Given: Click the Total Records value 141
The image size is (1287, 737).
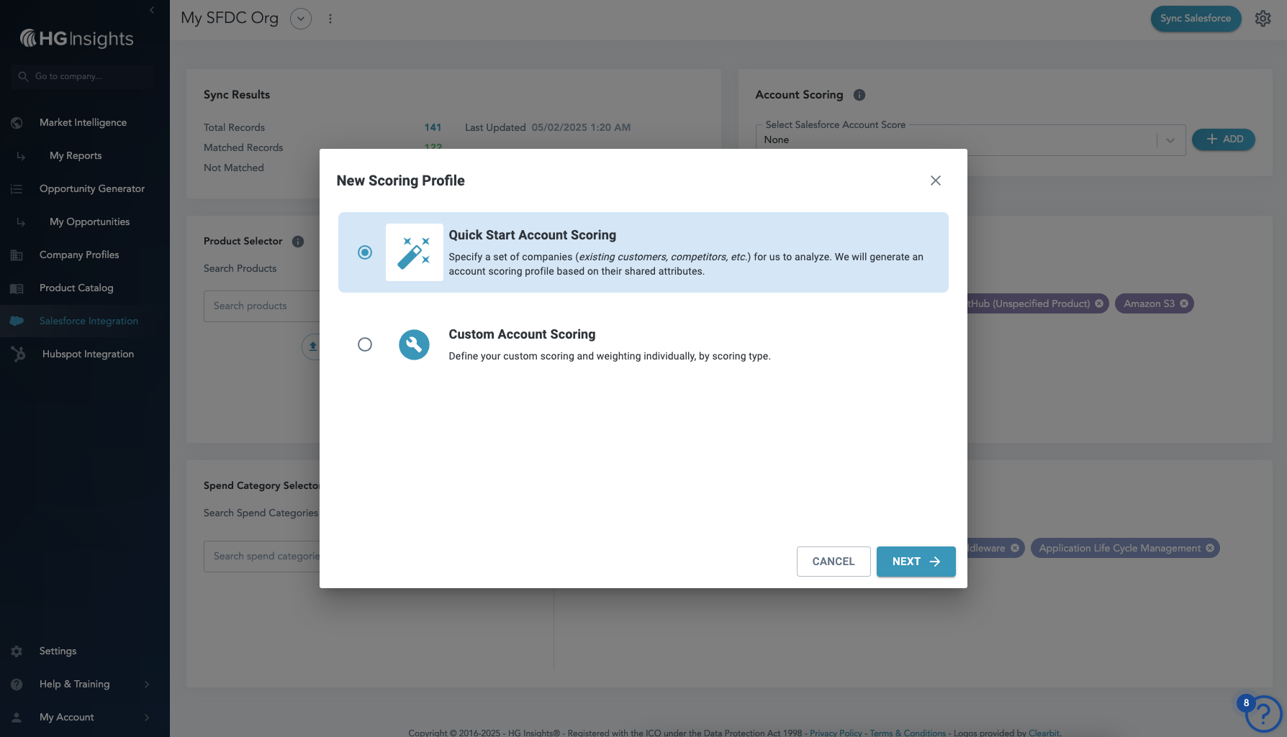Looking at the screenshot, I should pyautogui.click(x=433, y=127).
